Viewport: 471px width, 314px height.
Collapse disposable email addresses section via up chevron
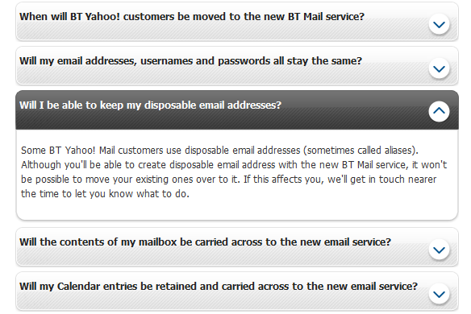point(439,111)
